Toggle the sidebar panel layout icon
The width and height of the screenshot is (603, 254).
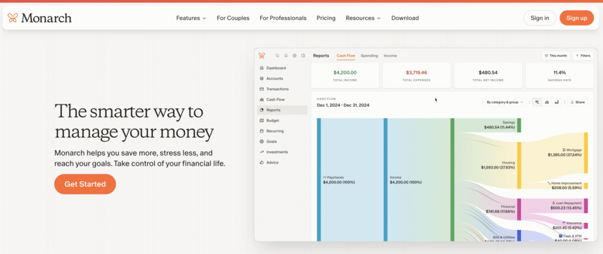pyautogui.click(x=303, y=55)
